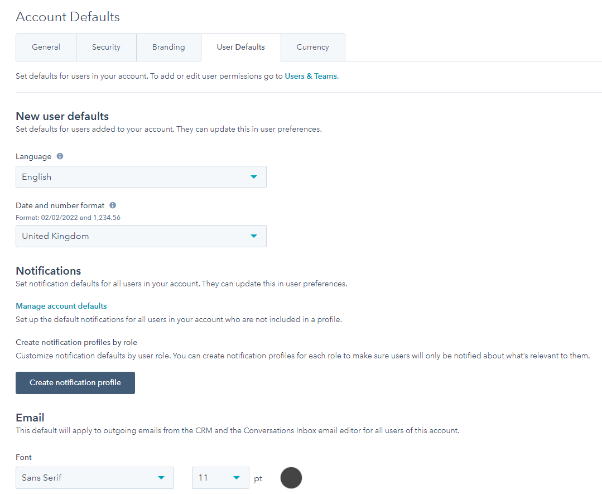Expand the United Kingdom format dropdown
Image resolution: width=602 pixels, height=494 pixels.
[141, 236]
